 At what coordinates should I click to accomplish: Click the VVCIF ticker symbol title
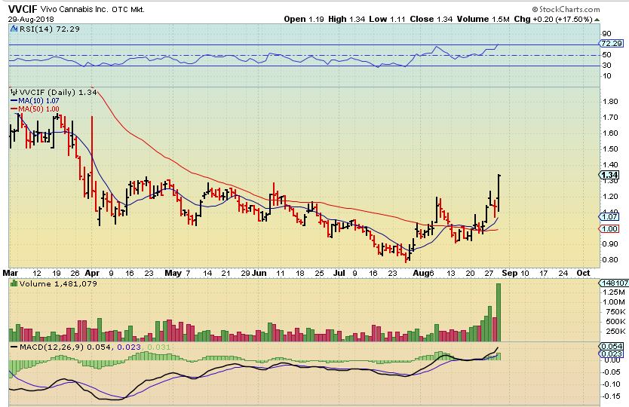(x=23, y=8)
